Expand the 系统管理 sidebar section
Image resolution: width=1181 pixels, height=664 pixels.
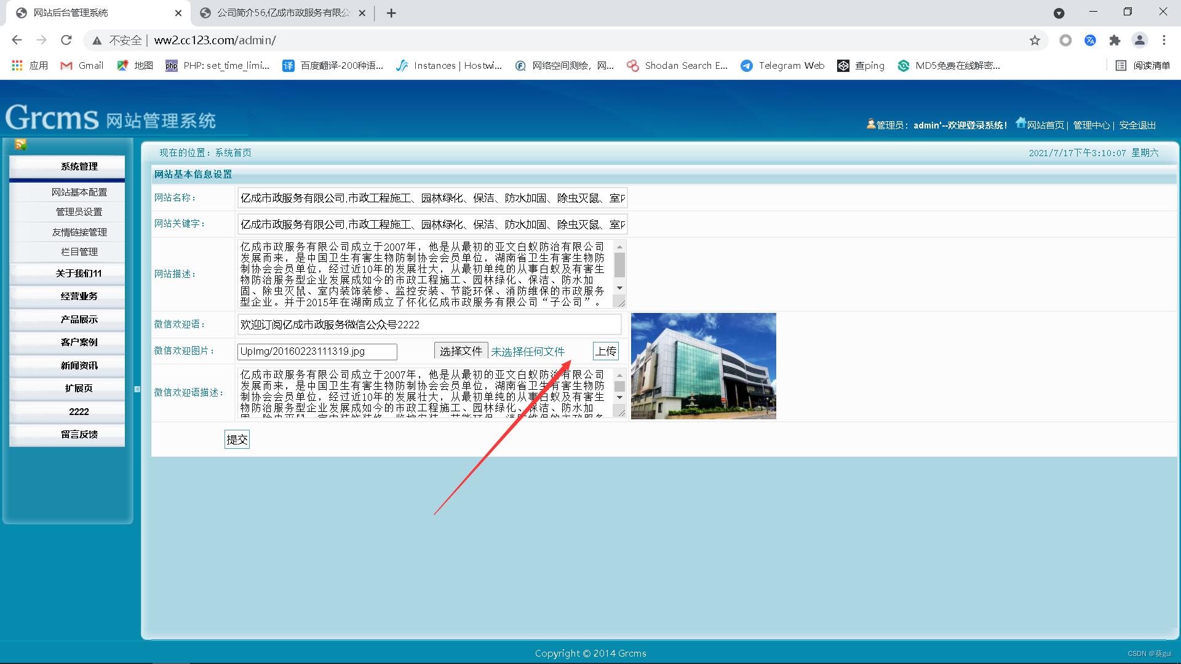67,167
